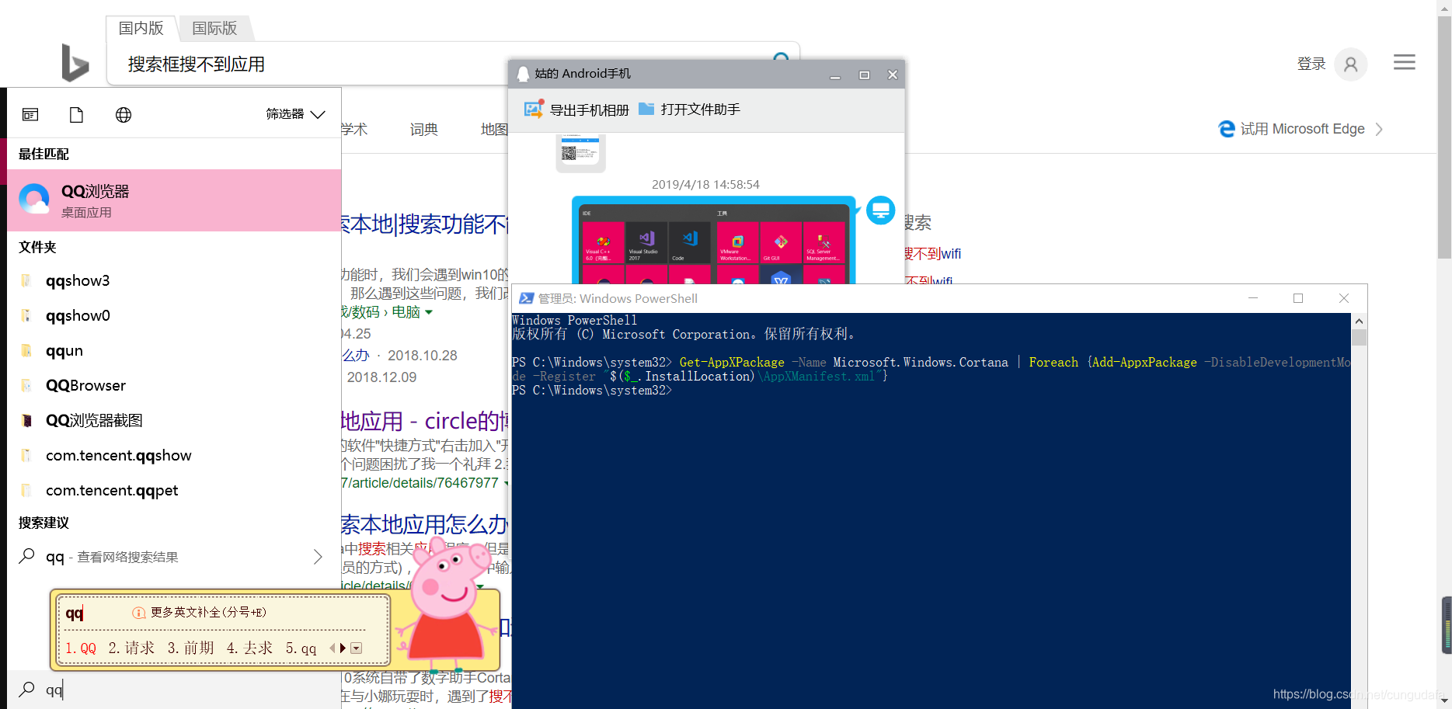1452x709 pixels.
Task: Click the Edge promo chevron arrow
Action: point(1379,129)
